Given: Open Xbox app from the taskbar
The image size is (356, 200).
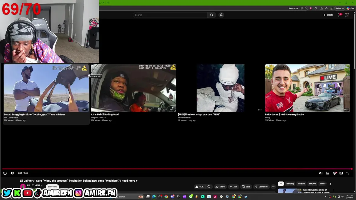Looking at the screenshot, I should 191,197.
